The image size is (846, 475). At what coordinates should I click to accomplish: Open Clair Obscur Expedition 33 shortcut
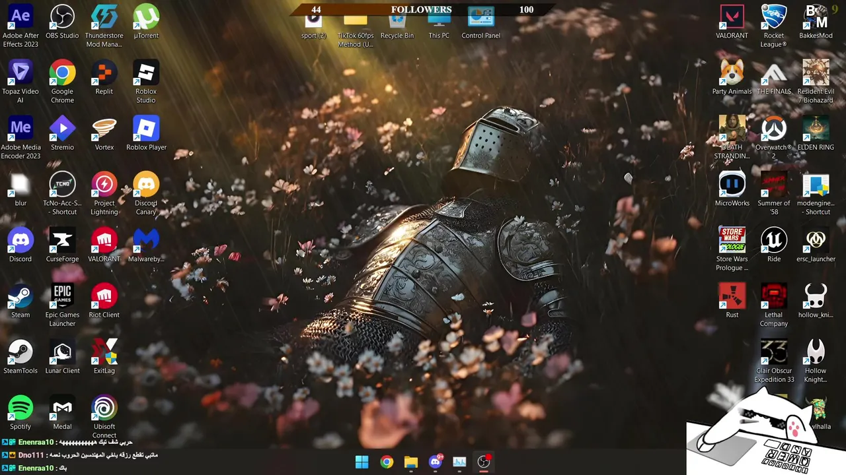tap(774, 352)
